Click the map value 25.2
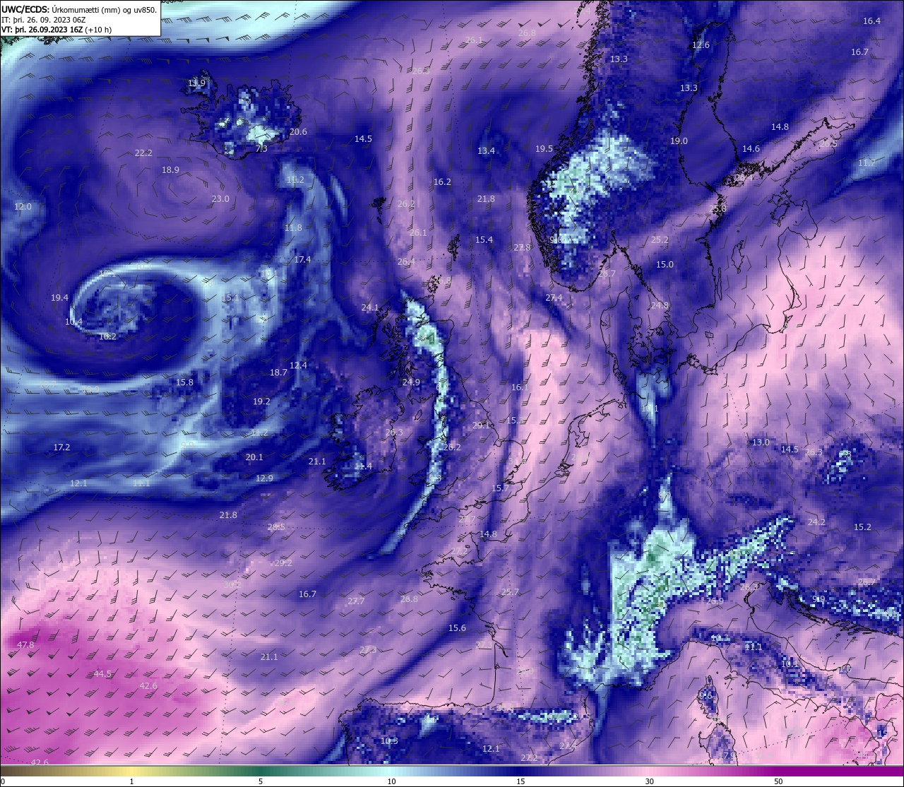The width and height of the screenshot is (904, 787). [x=660, y=240]
